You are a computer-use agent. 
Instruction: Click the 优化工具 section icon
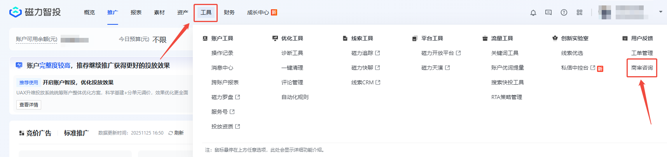(275, 38)
